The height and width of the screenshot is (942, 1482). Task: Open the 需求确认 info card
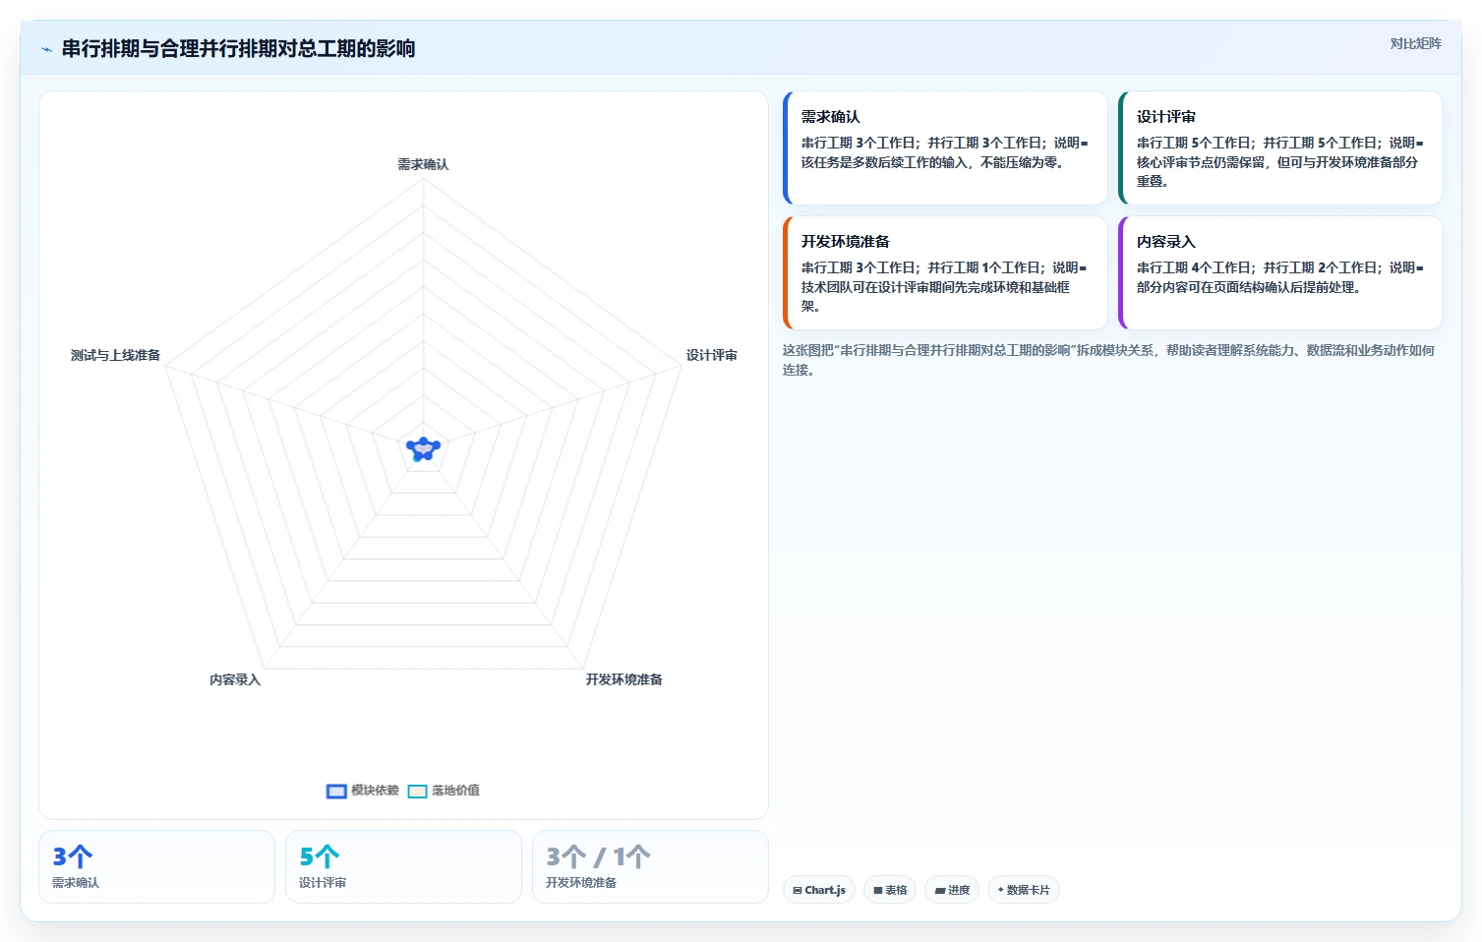(945, 148)
